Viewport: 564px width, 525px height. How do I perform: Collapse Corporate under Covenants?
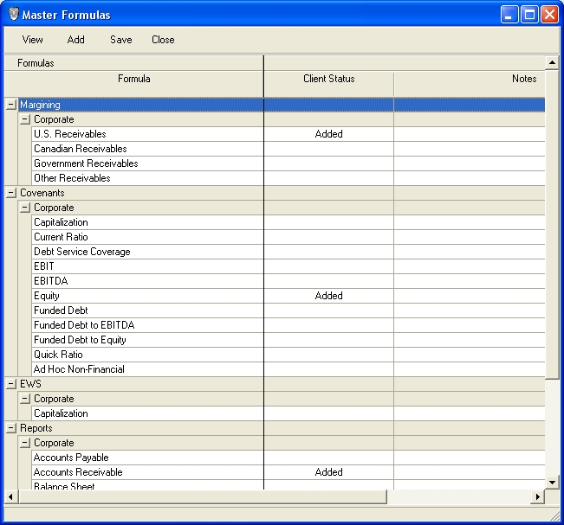coord(25,208)
